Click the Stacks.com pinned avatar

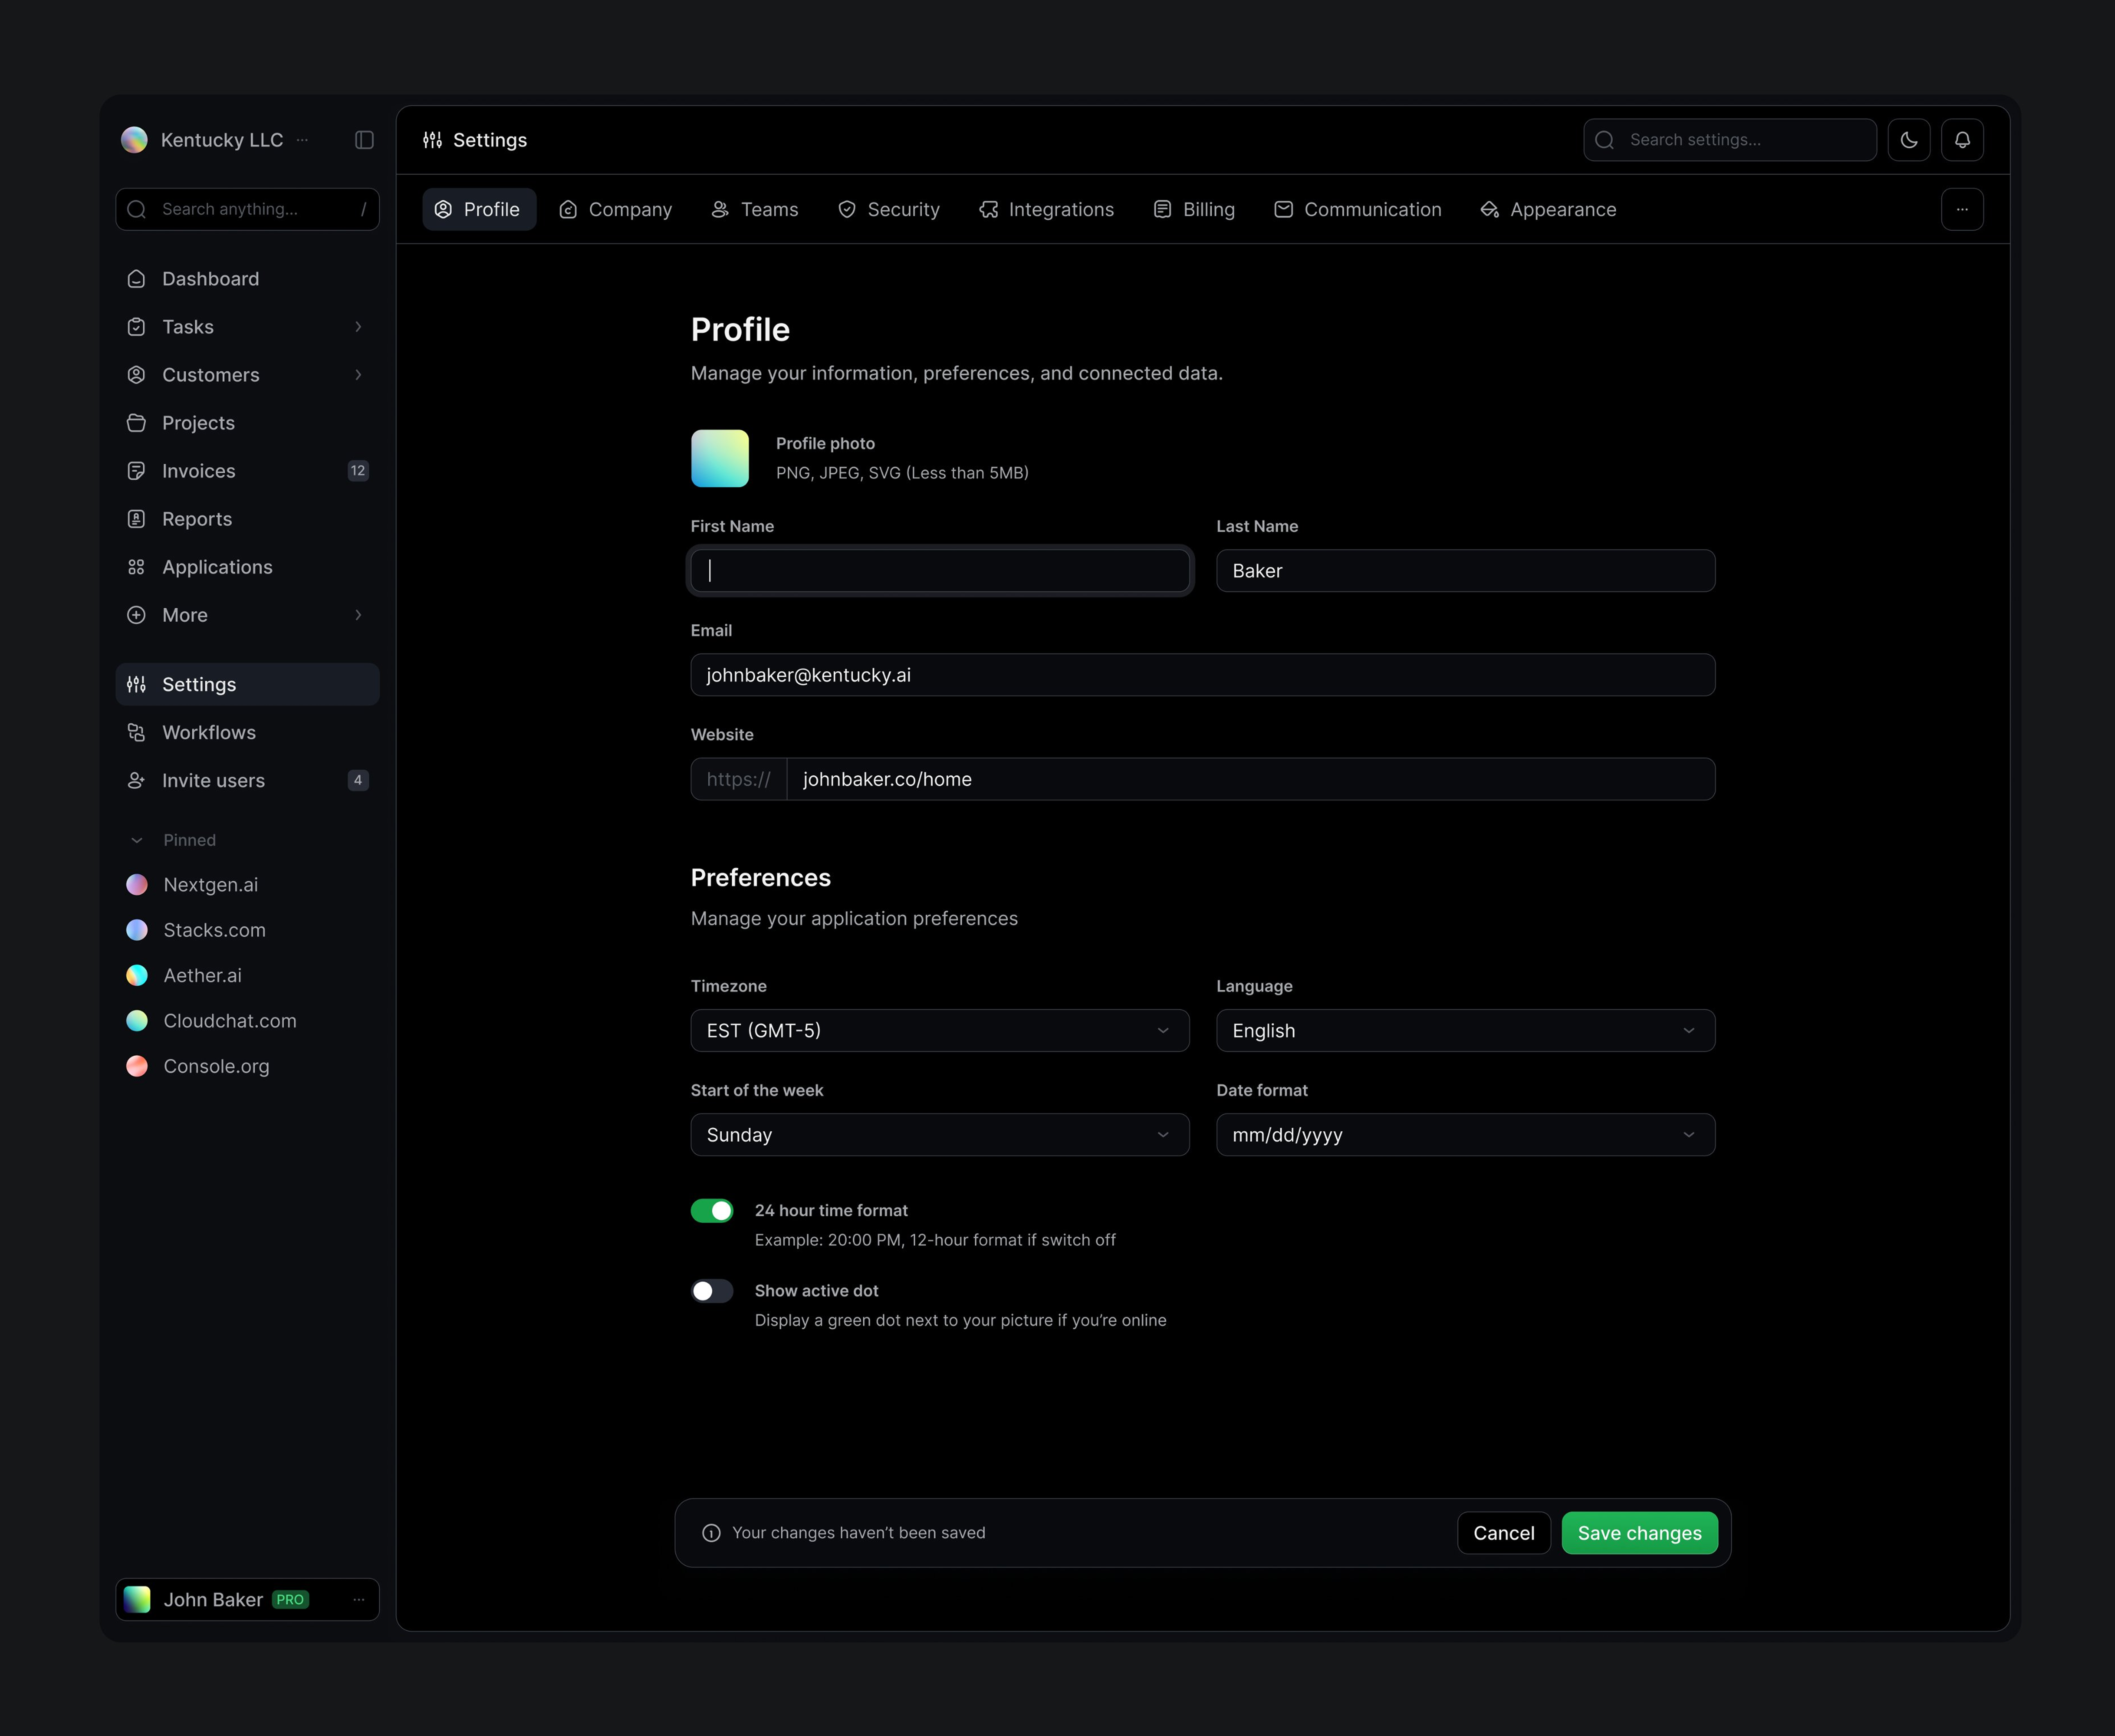click(137, 930)
